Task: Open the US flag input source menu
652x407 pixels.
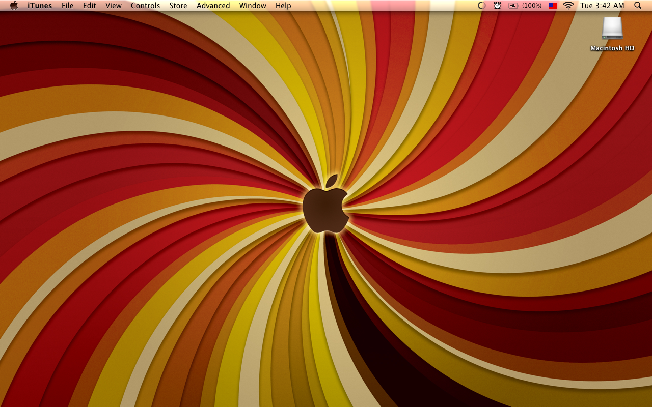Action: 553,6
